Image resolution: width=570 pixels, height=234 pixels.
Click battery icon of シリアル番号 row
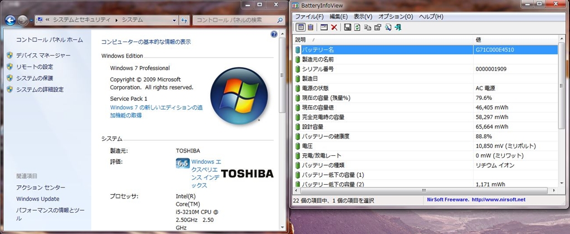tap(298, 69)
